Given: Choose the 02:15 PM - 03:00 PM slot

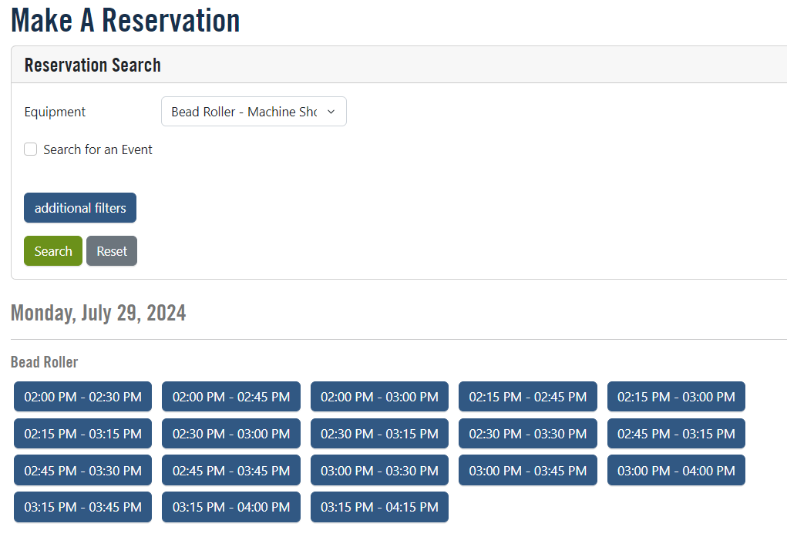Looking at the screenshot, I should click(x=676, y=397).
